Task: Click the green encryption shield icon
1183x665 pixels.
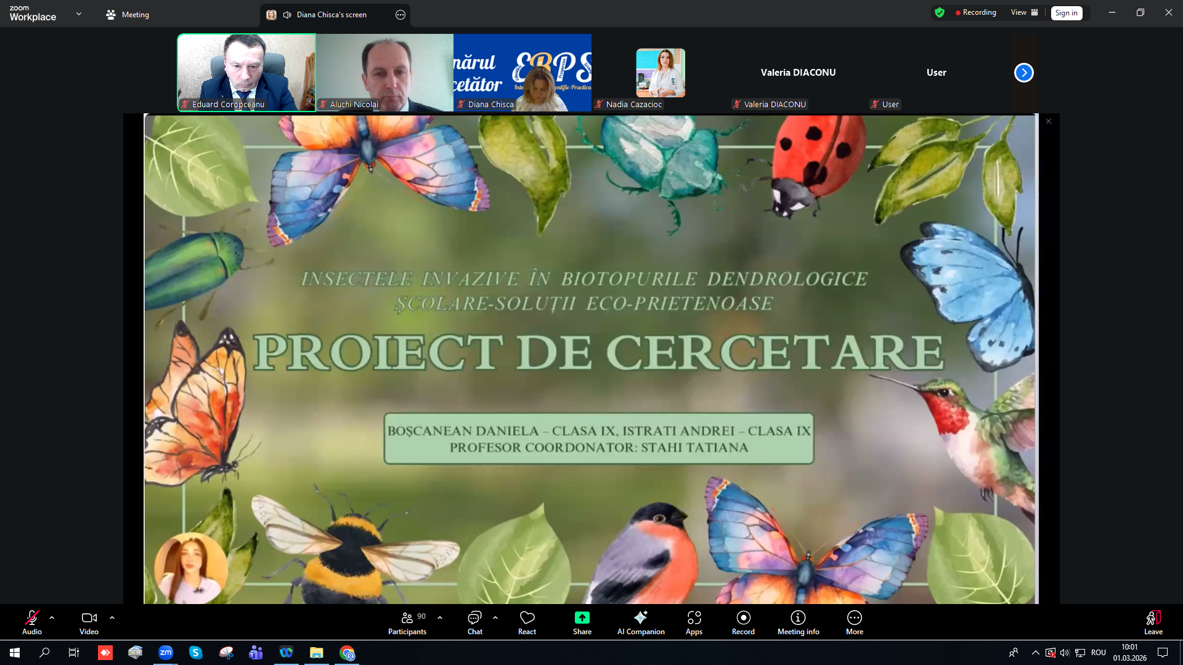Action: [939, 13]
